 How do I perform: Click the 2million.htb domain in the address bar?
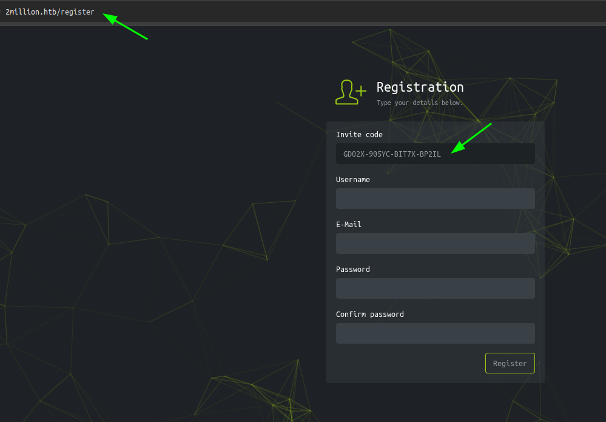30,12
